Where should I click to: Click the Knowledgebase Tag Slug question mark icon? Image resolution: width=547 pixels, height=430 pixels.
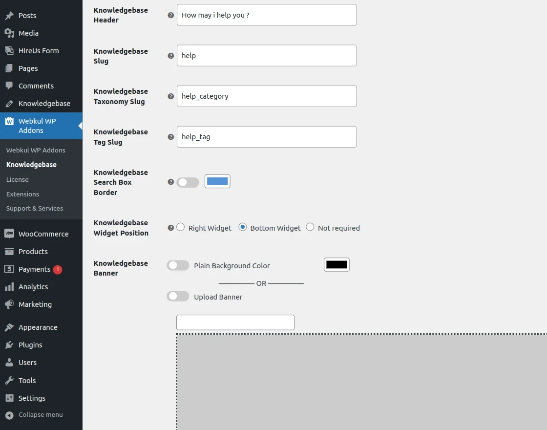tap(170, 137)
